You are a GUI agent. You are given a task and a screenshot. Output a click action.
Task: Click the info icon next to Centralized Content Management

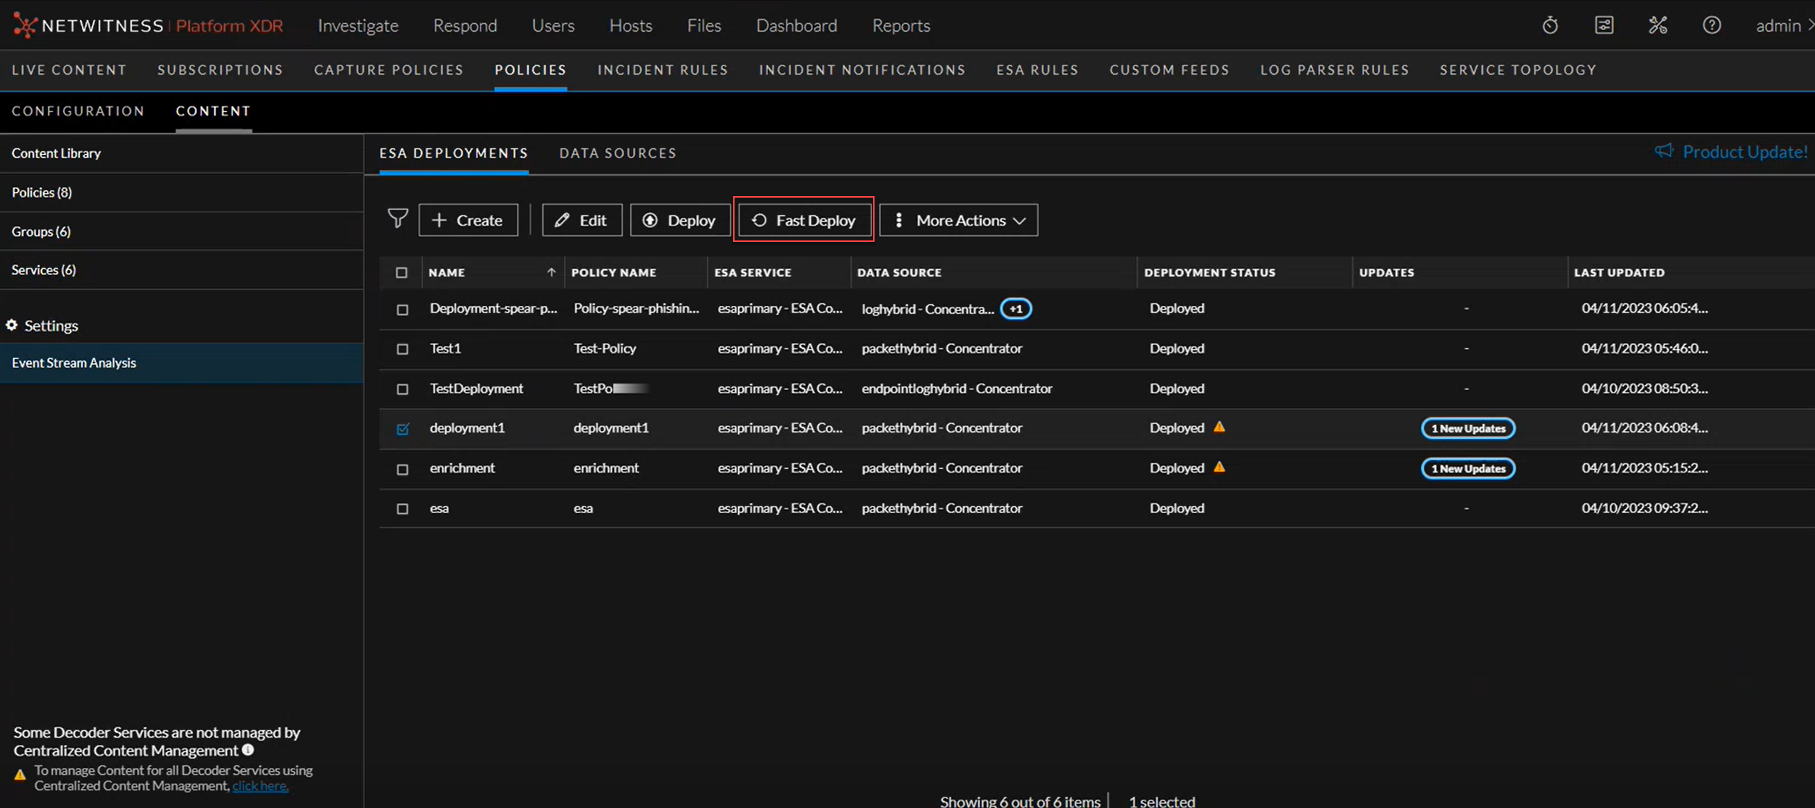point(247,749)
